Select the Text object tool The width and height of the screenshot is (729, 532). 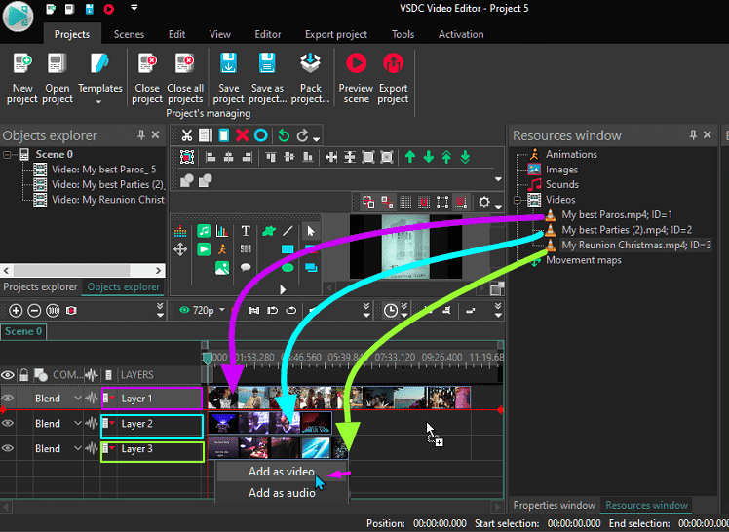(x=246, y=231)
